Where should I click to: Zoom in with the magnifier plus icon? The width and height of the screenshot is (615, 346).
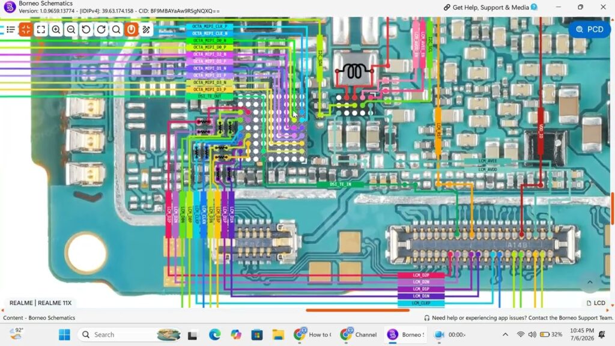coord(56,29)
